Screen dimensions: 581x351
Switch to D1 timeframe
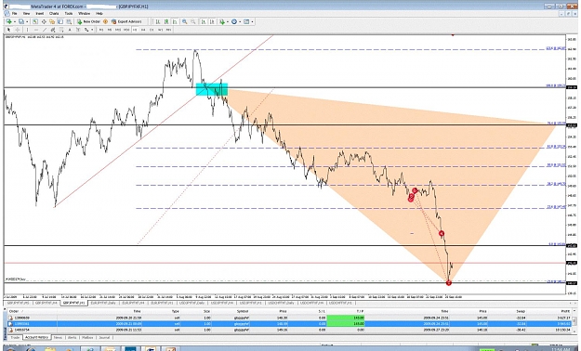[152, 30]
